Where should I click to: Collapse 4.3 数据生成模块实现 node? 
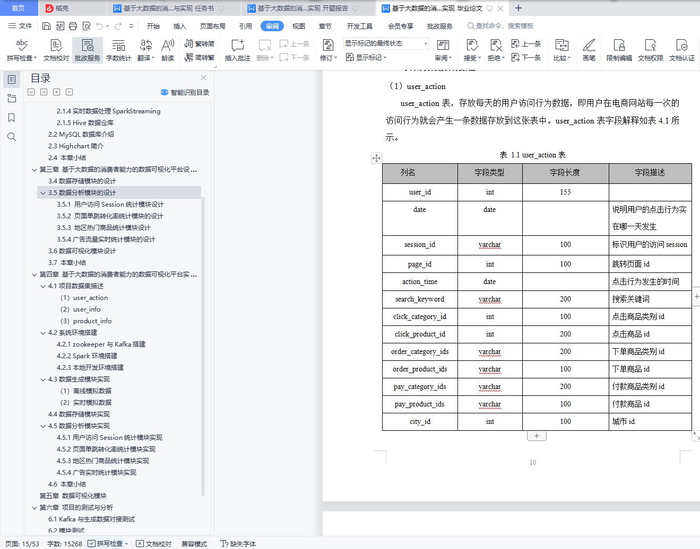point(43,379)
